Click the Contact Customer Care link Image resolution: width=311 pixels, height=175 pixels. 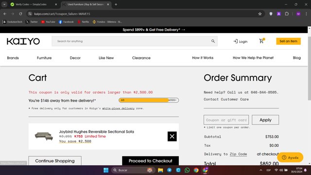click(226, 99)
